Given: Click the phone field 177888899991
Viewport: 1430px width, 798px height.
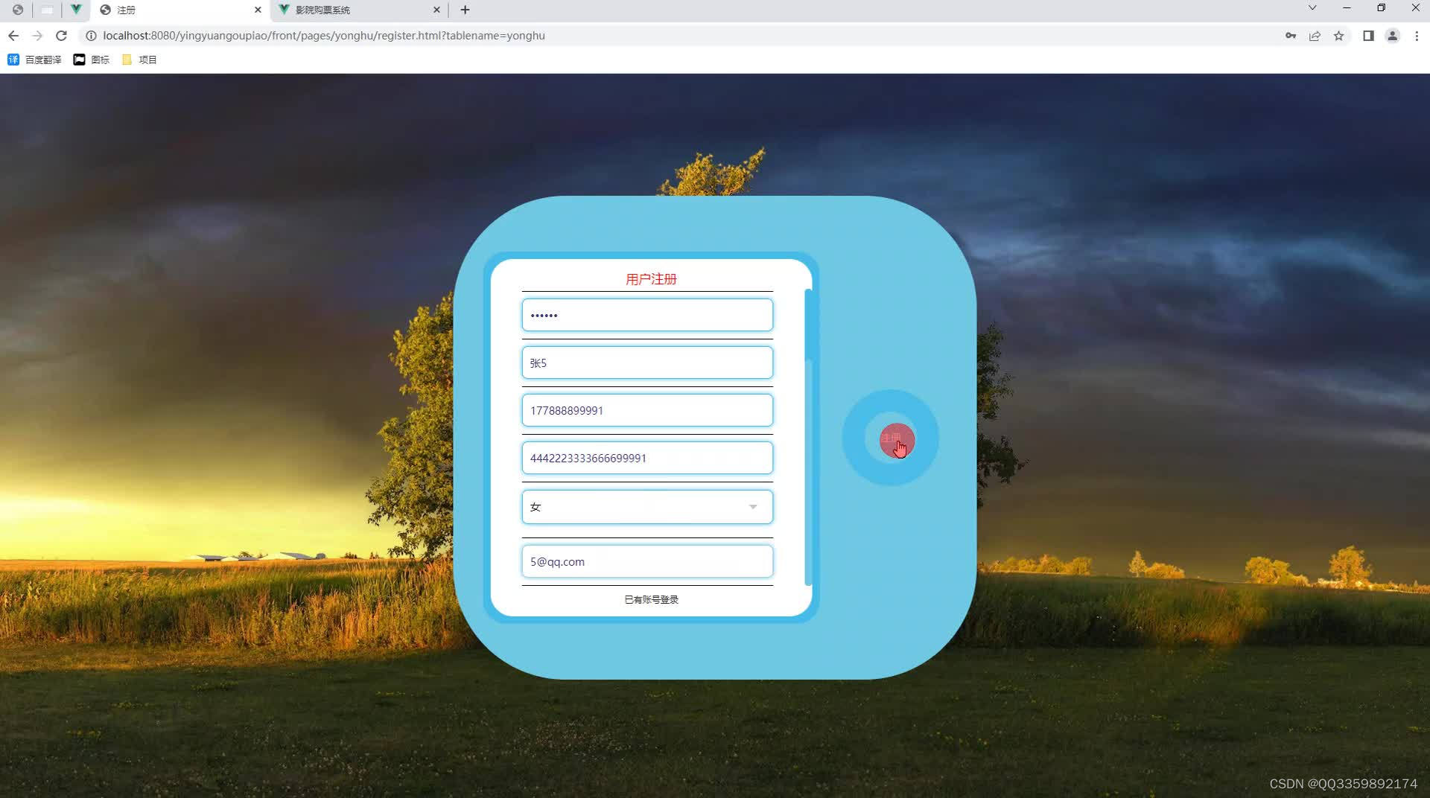Looking at the screenshot, I should (647, 410).
